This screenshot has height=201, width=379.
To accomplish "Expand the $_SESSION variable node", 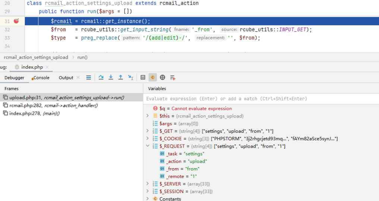I will [148, 191].
